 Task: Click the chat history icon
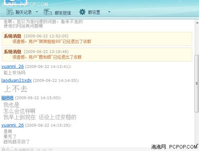[x=10, y=12]
